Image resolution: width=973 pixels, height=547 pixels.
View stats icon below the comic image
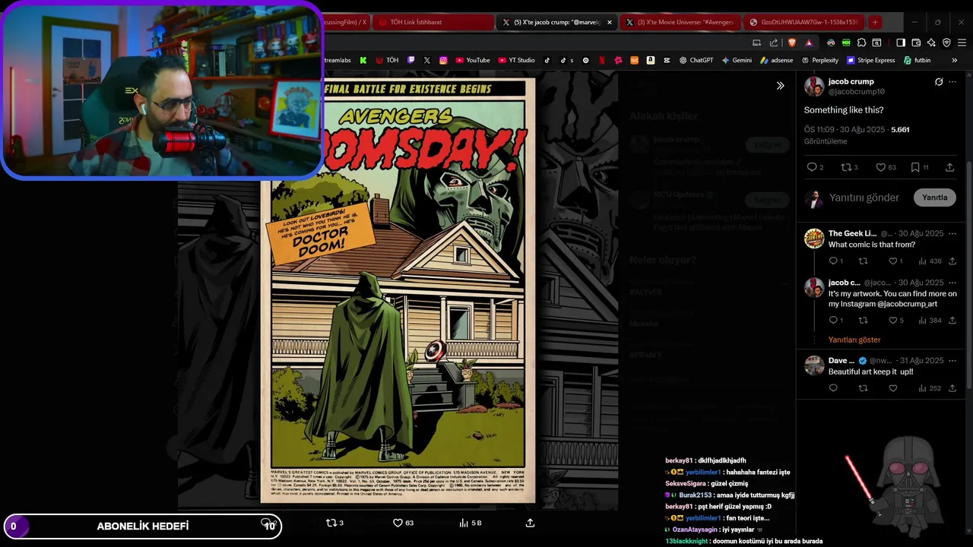pyautogui.click(x=464, y=523)
